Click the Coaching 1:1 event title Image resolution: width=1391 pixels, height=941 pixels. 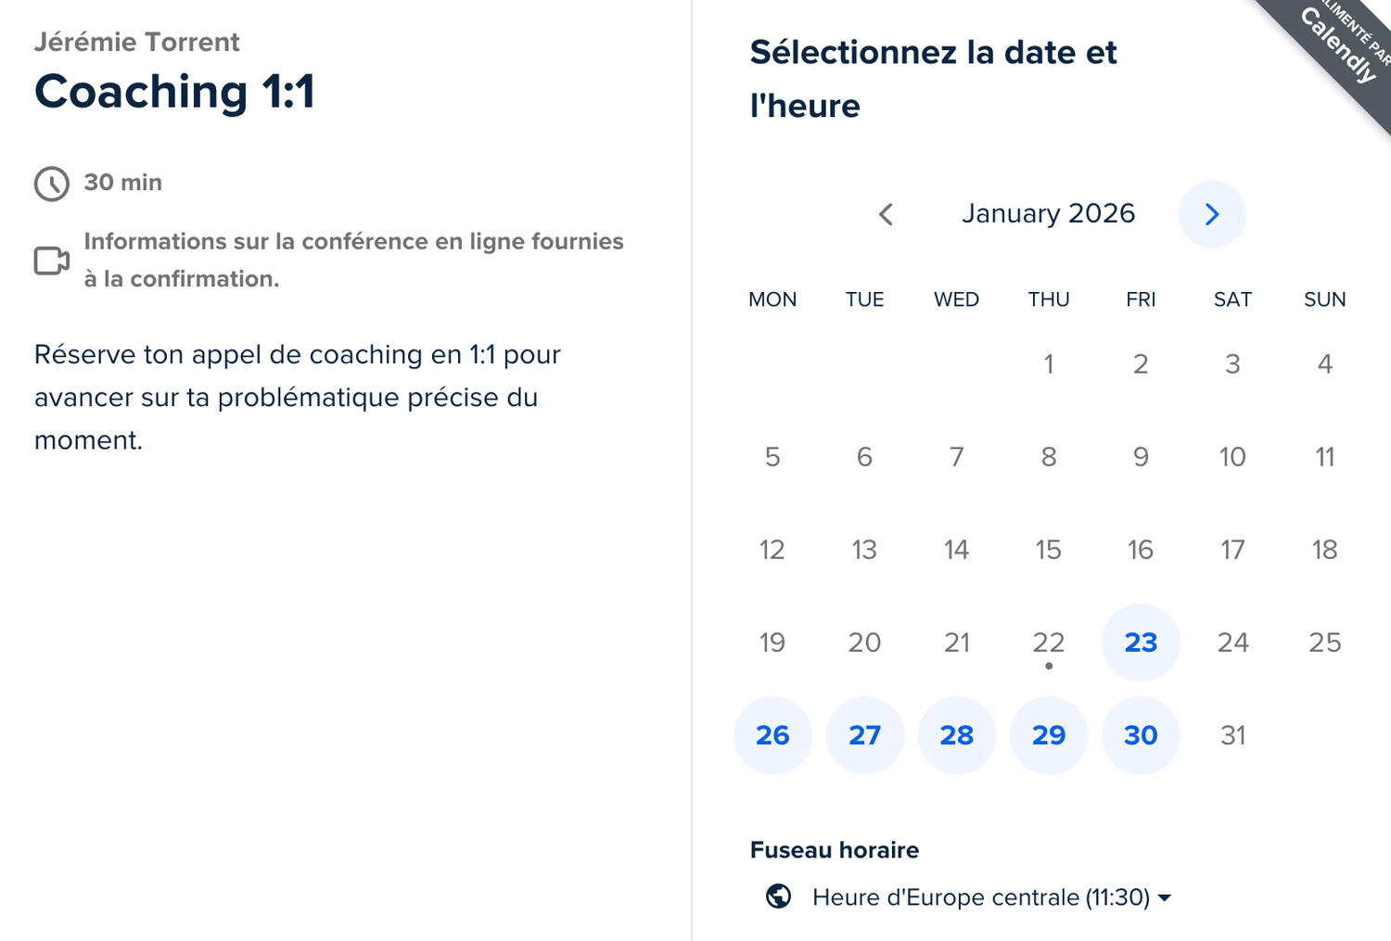click(174, 92)
